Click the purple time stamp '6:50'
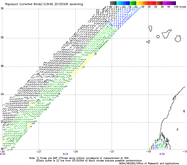187x165 pixels. [x=162, y=154]
